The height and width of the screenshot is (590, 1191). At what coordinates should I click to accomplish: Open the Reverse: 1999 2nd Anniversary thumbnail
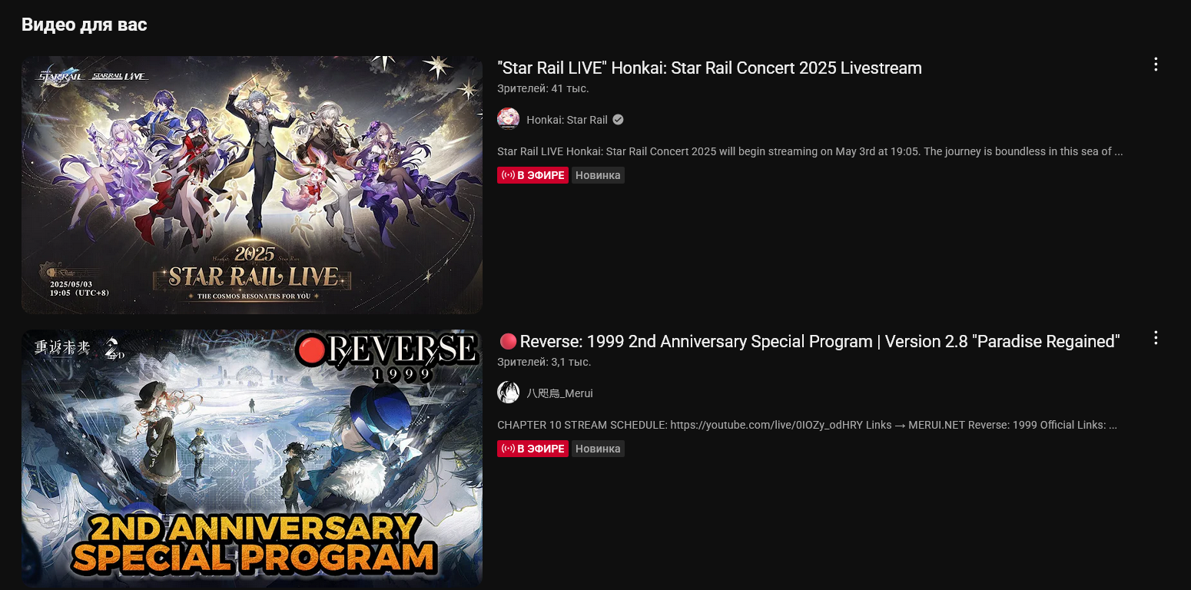[x=252, y=459]
